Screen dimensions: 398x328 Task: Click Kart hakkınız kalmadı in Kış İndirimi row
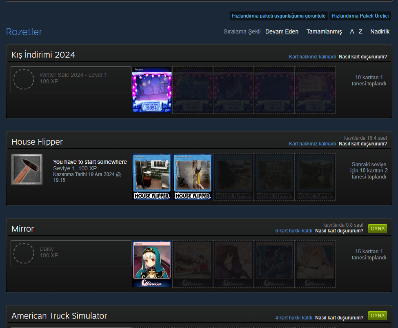(x=312, y=57)
